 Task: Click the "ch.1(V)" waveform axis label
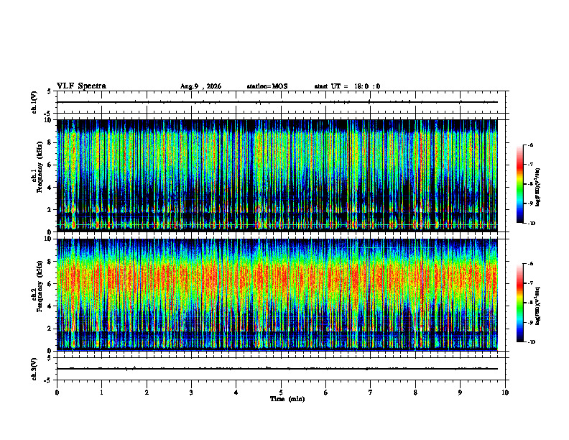[x=34, y=102]
